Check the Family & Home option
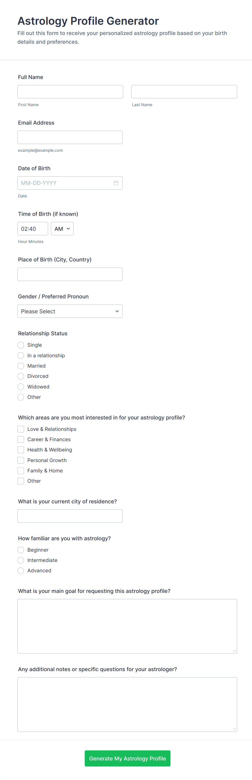This screenshot has height=780, width=252. point(21,470)
